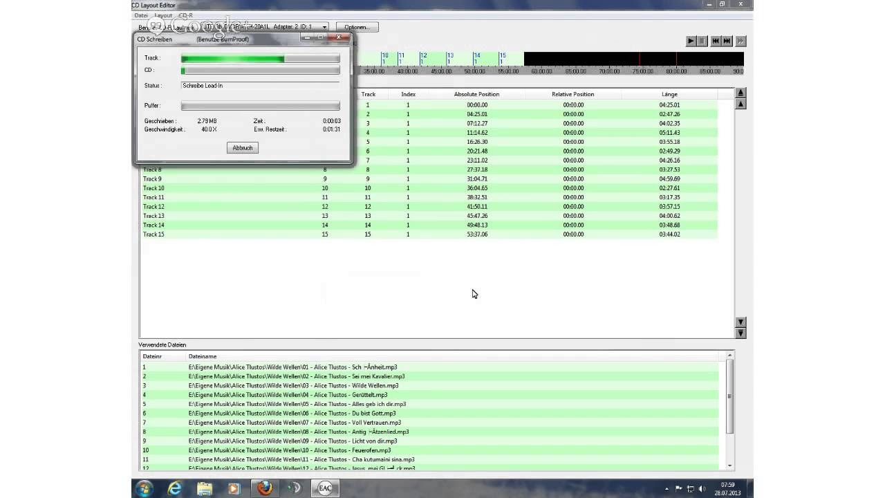Click the Index column header
The image size is (885, 498).
(409, 94)
